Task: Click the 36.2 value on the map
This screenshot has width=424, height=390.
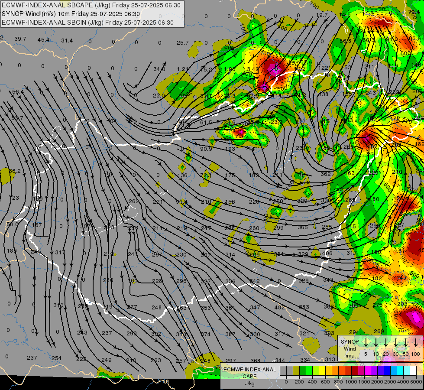Action: [15, 171]
